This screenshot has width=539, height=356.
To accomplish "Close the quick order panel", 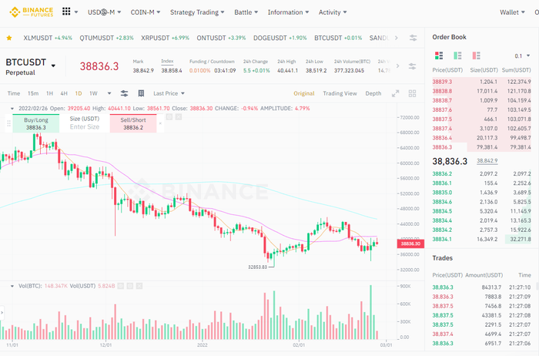I will pos(160,123).
